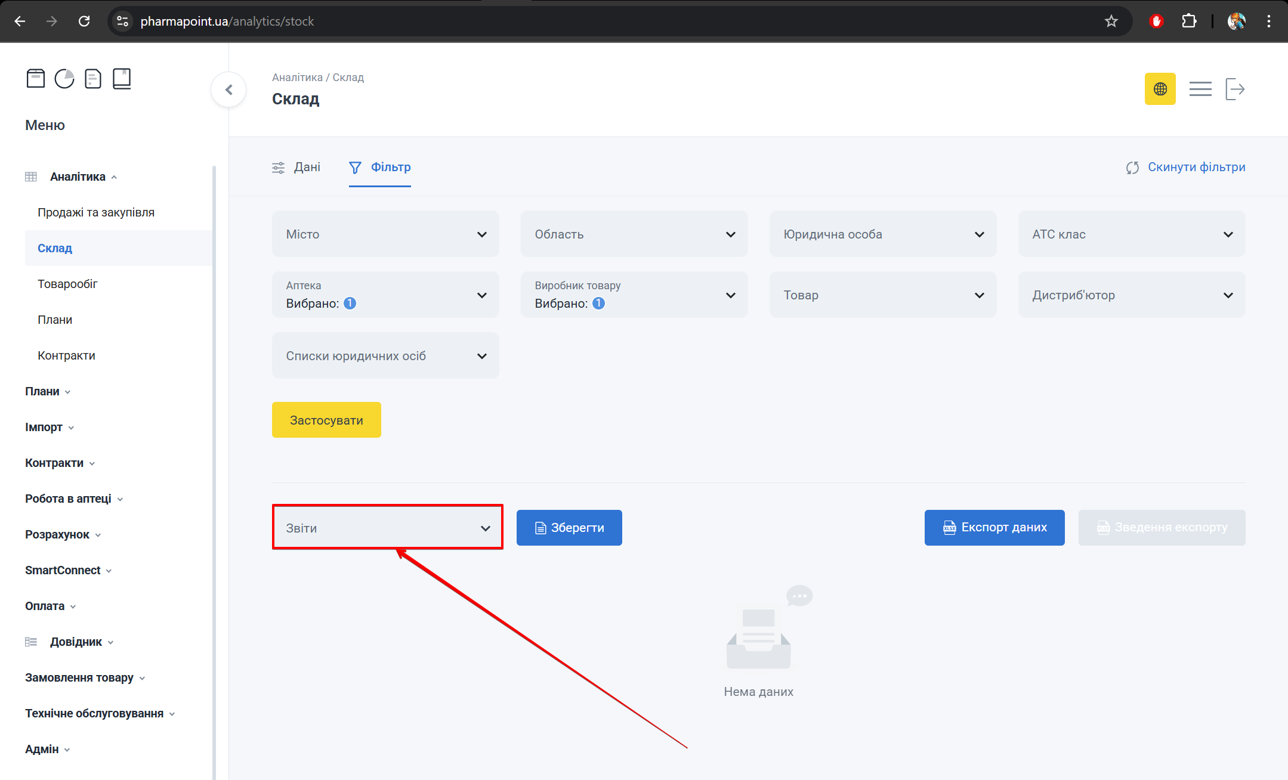Open browser extensions puzzle icon
Viewport: 1288px width, 780px height.
pos(1188,21)
